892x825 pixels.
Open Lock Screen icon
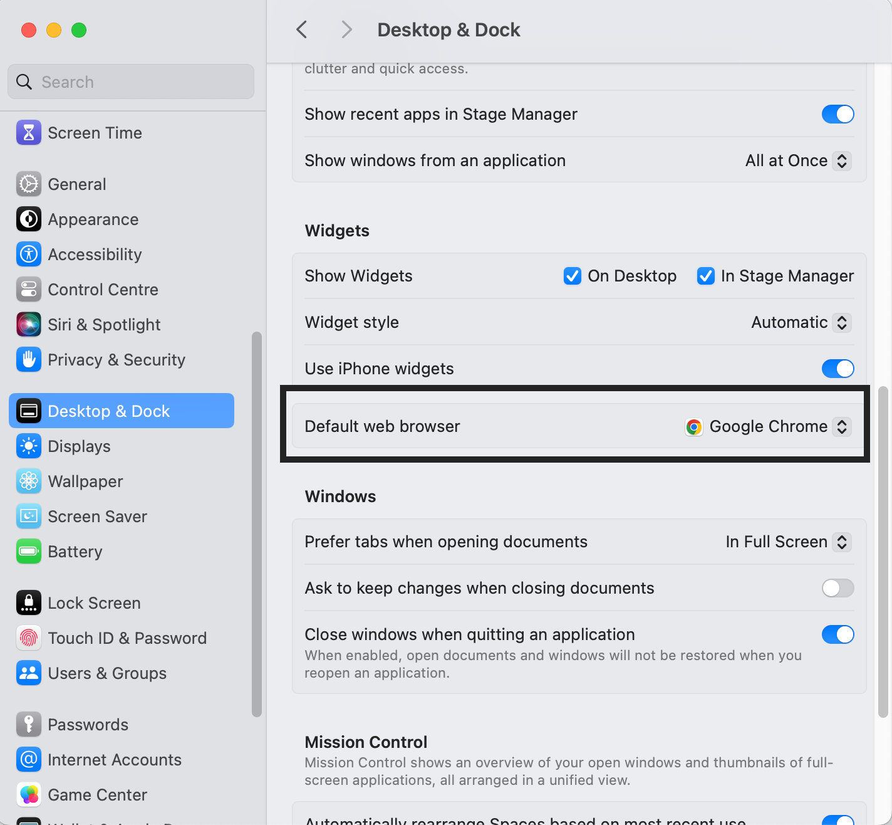29,603
